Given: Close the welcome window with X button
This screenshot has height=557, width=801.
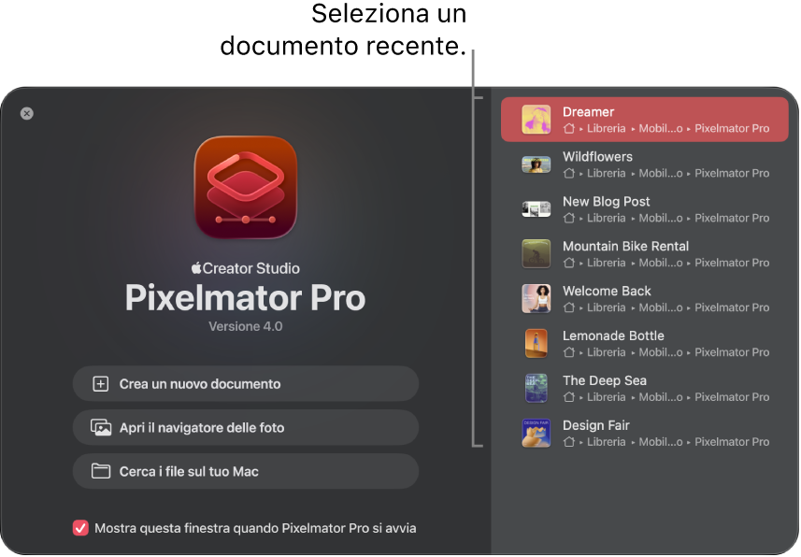Looking at the screenshot, I should pyautogui.click(x=27, y=113).
